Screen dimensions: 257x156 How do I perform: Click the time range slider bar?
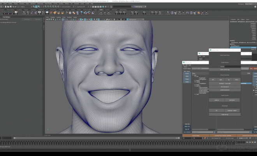click(x=97, y=138)
